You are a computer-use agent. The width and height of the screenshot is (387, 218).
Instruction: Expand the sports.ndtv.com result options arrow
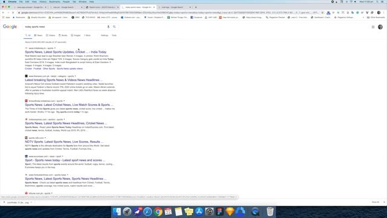pos(45,138)
